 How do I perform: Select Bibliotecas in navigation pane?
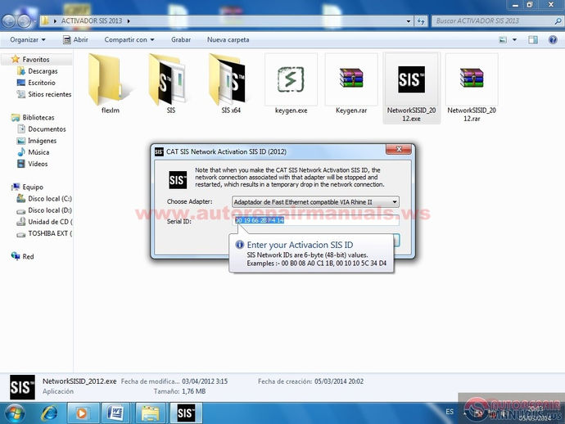coord(38,117)
